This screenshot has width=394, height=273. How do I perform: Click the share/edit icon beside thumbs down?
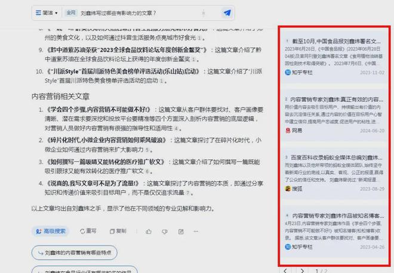[x=181, y=231]
